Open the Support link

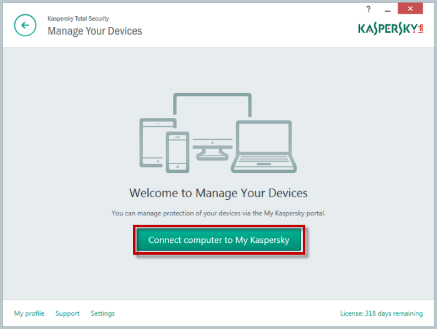(67, 313)
